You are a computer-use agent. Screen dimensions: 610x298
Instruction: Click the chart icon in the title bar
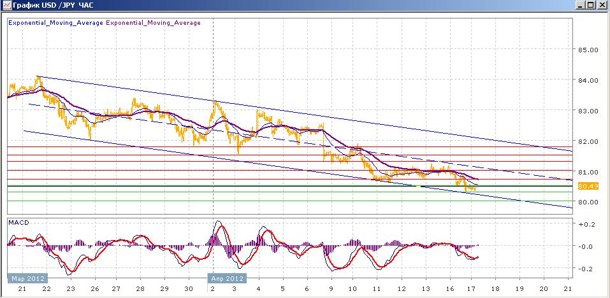pyautogui.click(x=6, y=5)
